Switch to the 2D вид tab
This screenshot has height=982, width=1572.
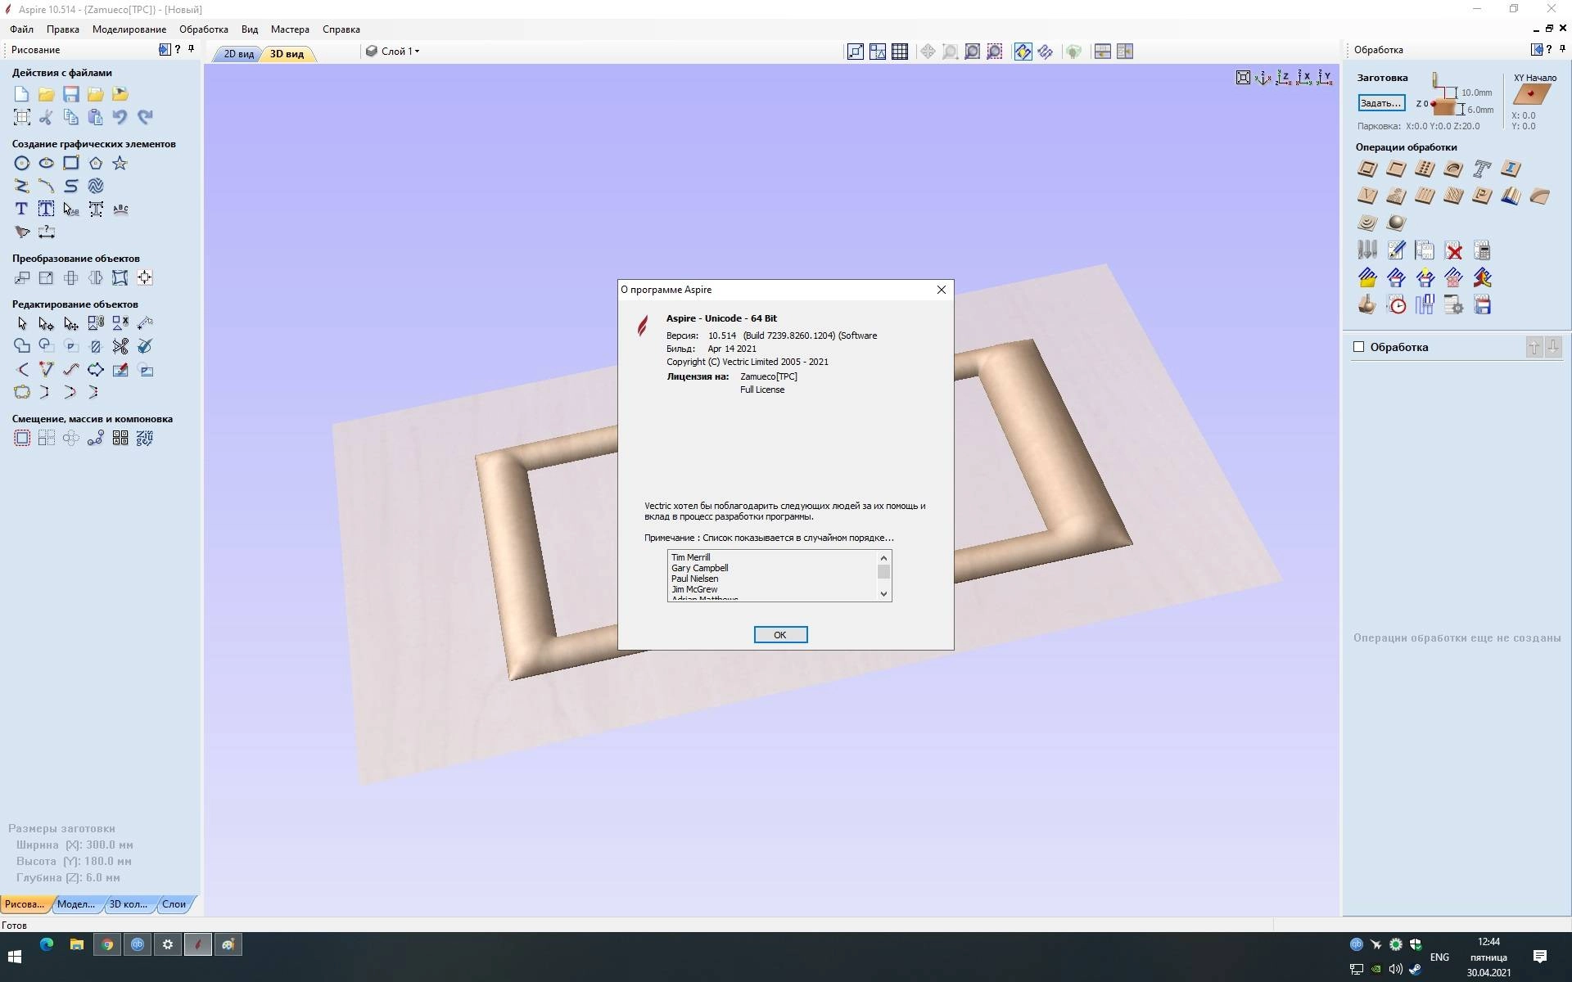pyautogui.click(x=239, y=53)
